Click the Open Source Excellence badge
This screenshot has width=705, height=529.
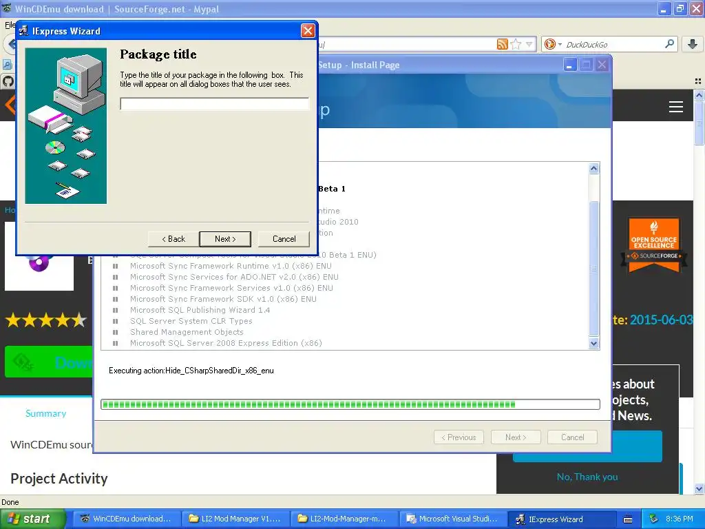(654, 245)
